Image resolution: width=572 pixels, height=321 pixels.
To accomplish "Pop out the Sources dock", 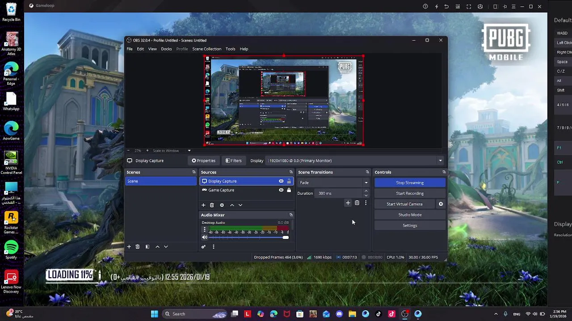I will point(291,172).
